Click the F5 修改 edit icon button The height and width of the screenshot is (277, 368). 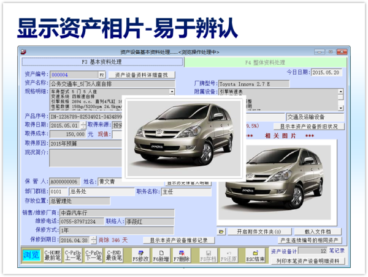140,256
